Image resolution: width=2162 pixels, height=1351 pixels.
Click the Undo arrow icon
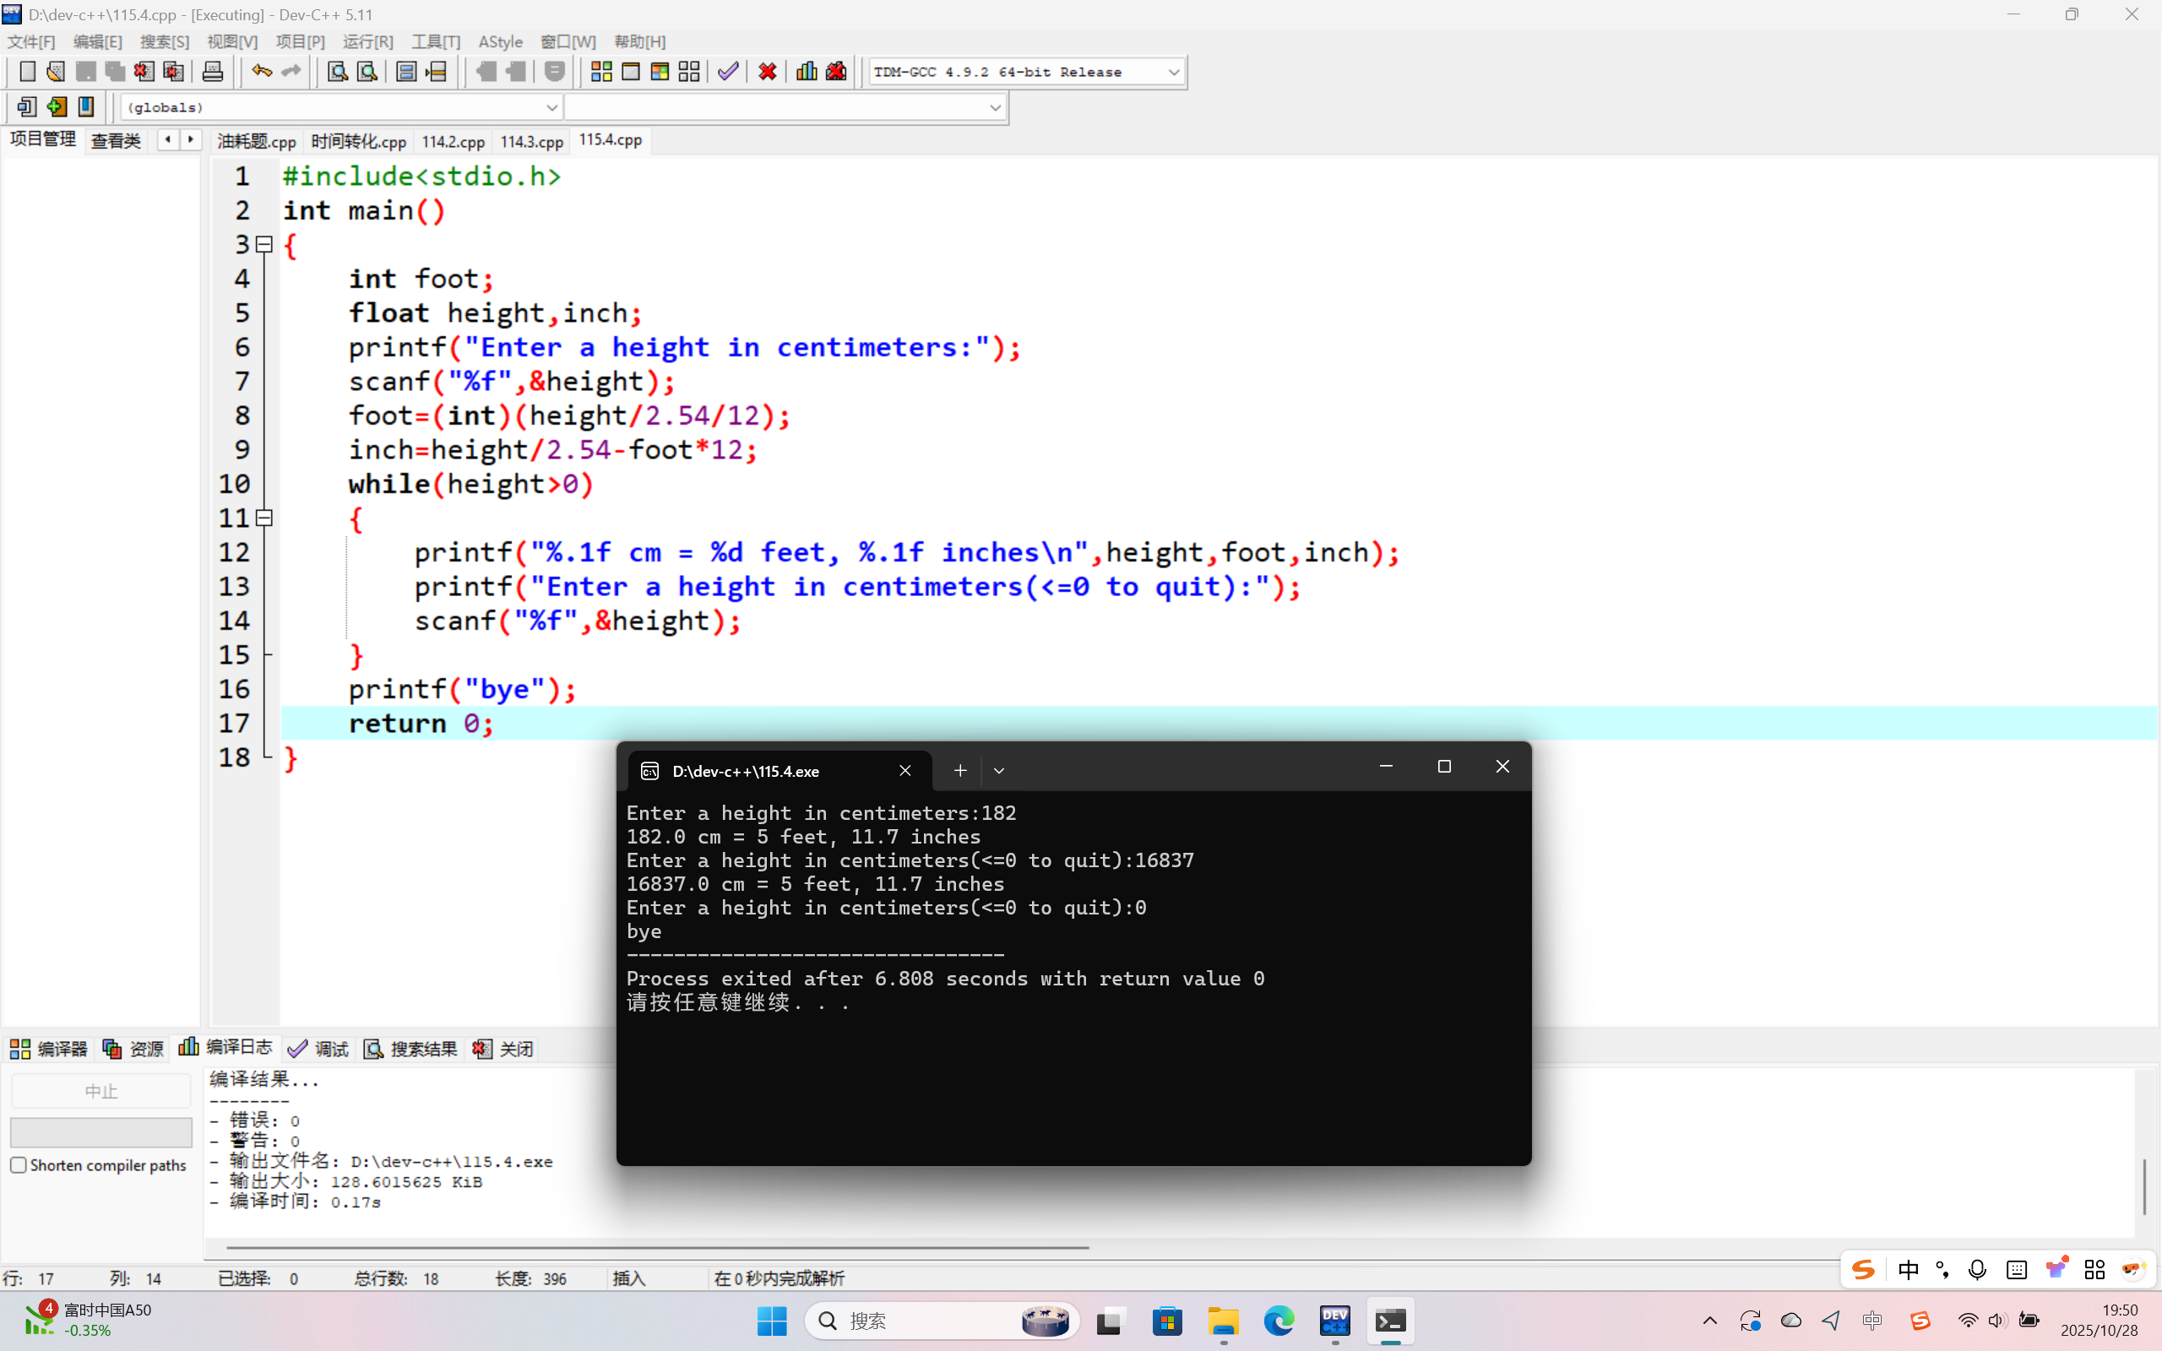click(261, 72)
